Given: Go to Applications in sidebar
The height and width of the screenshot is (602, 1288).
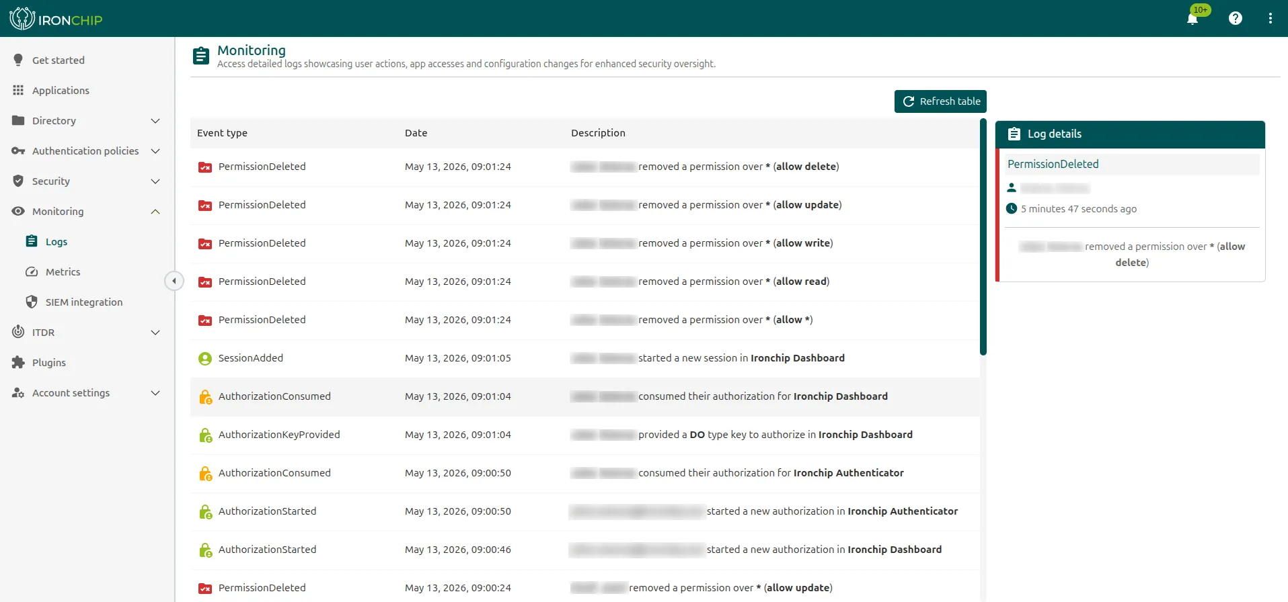Looking at the screenshot, I should coord(61,90).
